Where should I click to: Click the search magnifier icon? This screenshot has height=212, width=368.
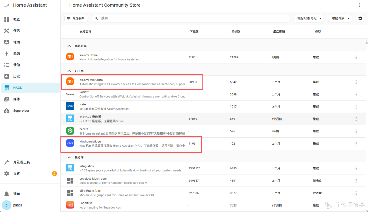click(96, 18)
